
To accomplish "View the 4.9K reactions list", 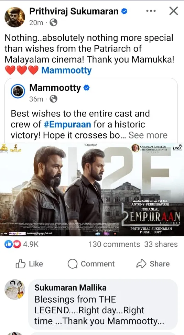I will (x=21, y=244).
